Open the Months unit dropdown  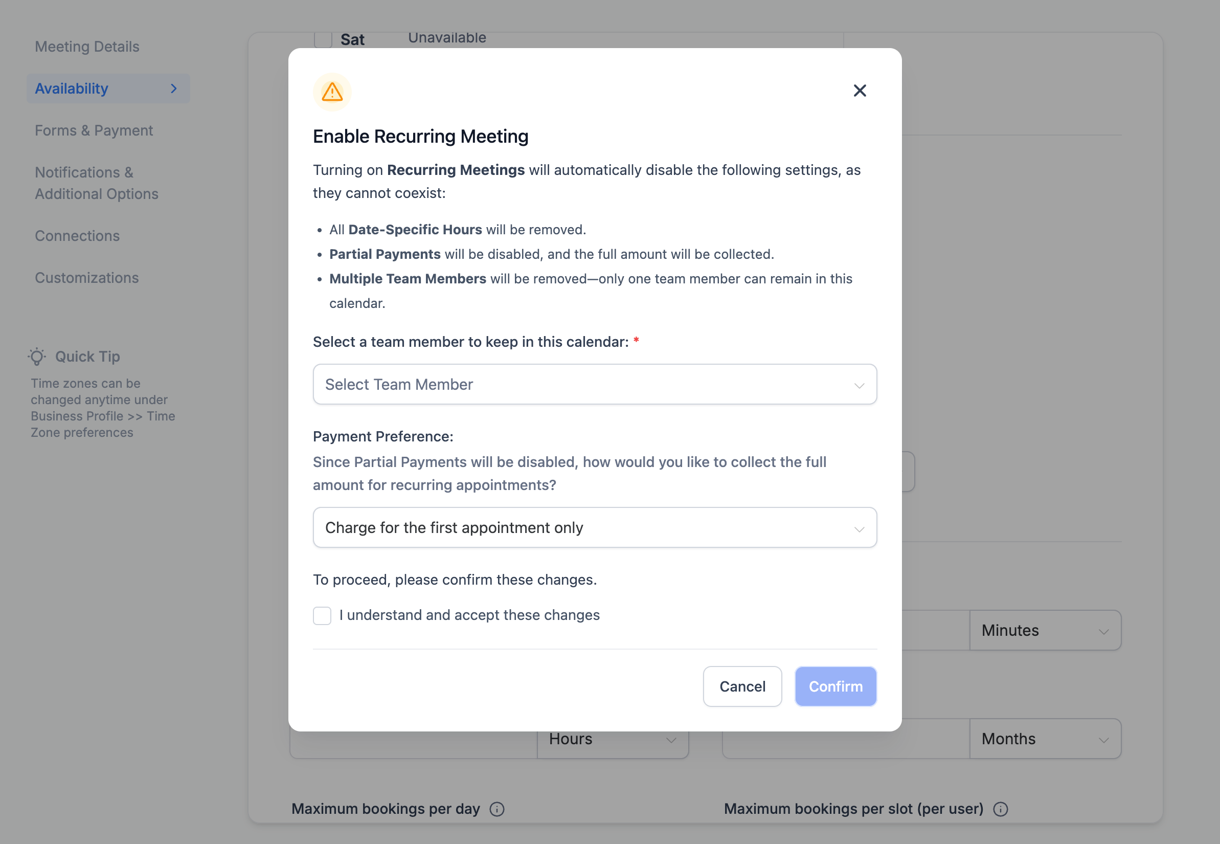click(1045, 739)
